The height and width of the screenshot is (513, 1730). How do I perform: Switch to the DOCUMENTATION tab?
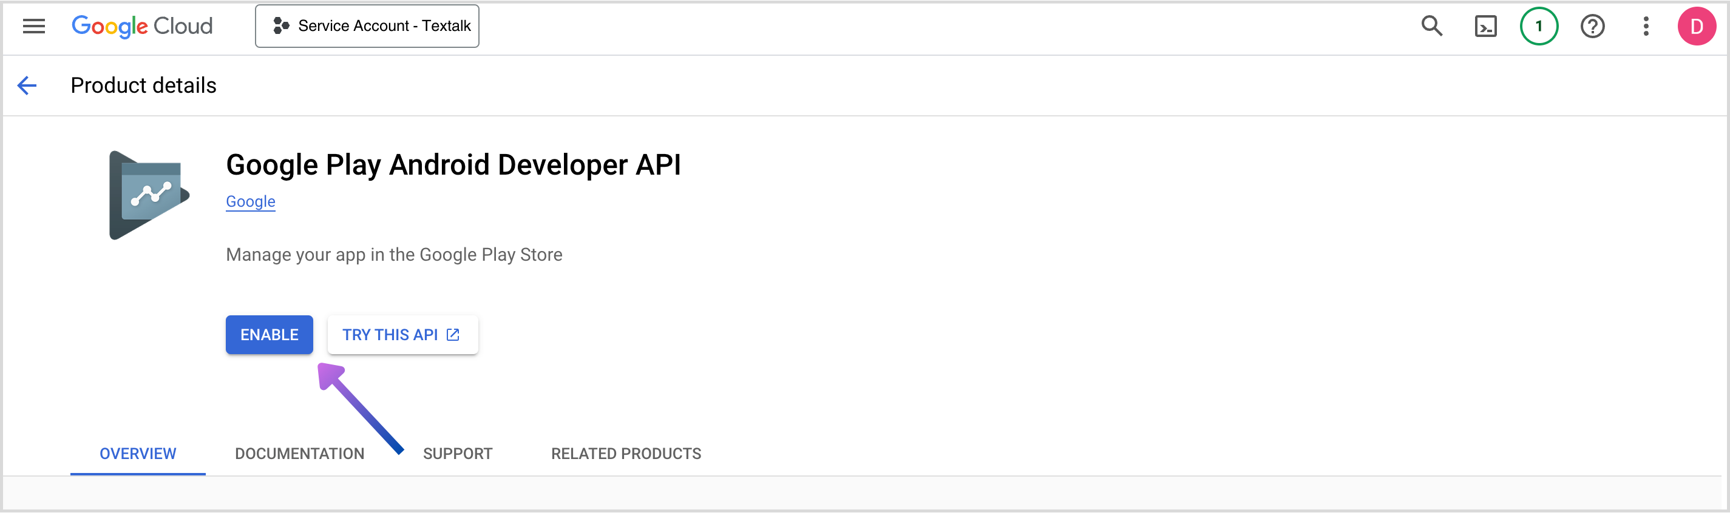point(299,454)
